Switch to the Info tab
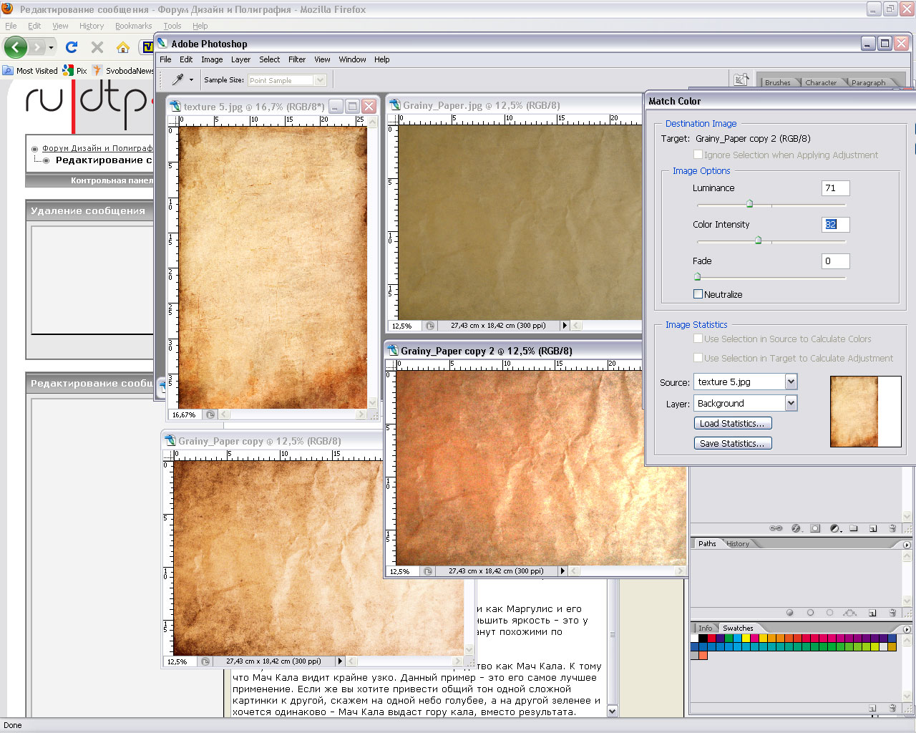 tap(706, 628)
